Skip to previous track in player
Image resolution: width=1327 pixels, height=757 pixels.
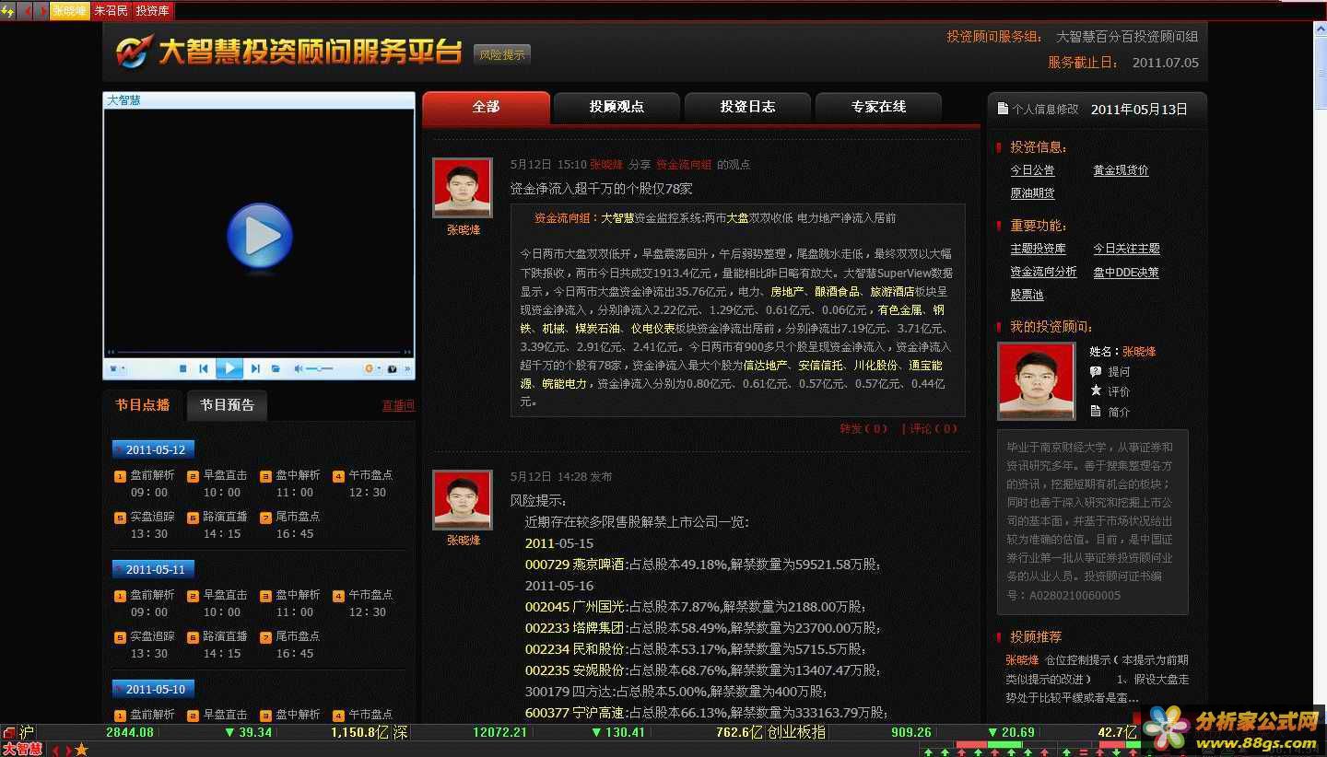pos(204,368)
